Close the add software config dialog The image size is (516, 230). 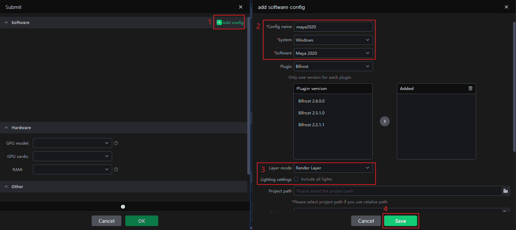click(x=506, y=7)
